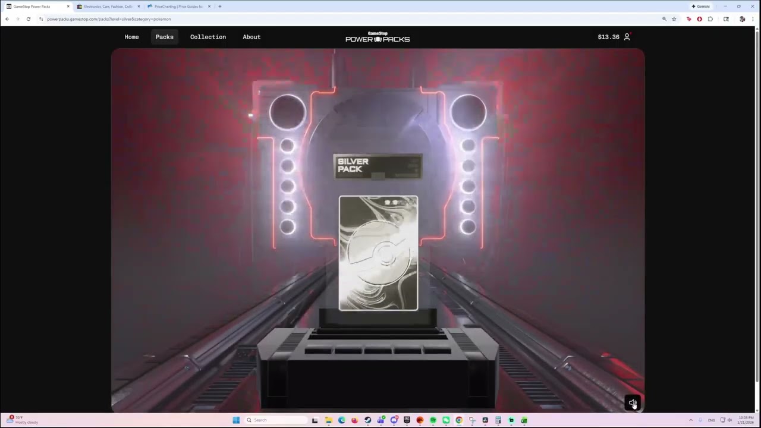The height and width of the screenshot is (428, 761).
Task: Focus the address bar URL
Action: tap(109, 19)
